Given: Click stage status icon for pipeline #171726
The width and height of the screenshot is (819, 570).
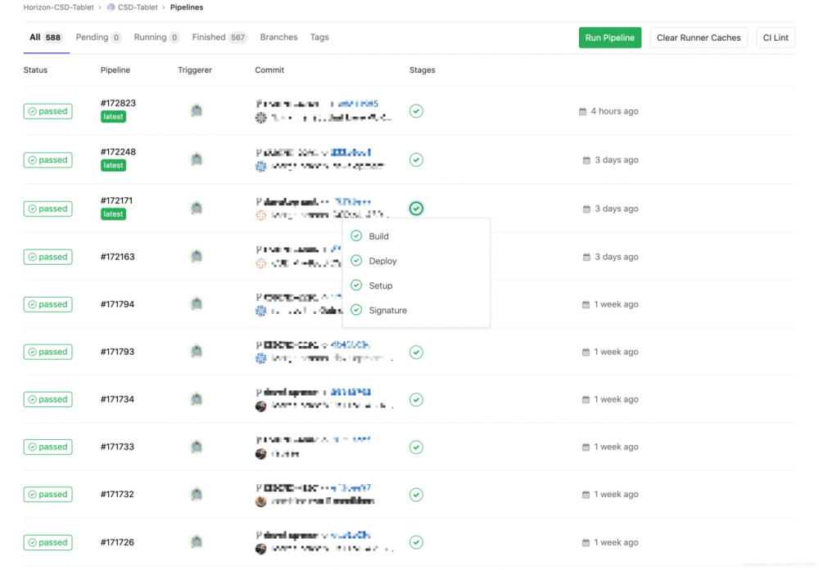Looking at the screenshot, I should pos(416,542).
